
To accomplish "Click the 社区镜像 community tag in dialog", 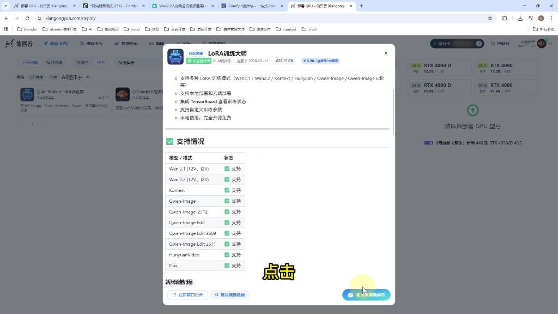I will (x=196, y=53).
